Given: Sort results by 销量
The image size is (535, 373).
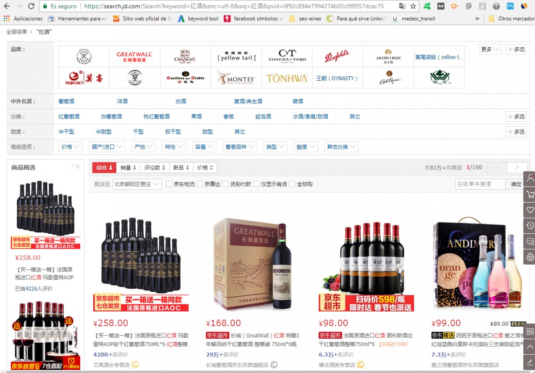Looking at the screenshot, I should 128,168.
